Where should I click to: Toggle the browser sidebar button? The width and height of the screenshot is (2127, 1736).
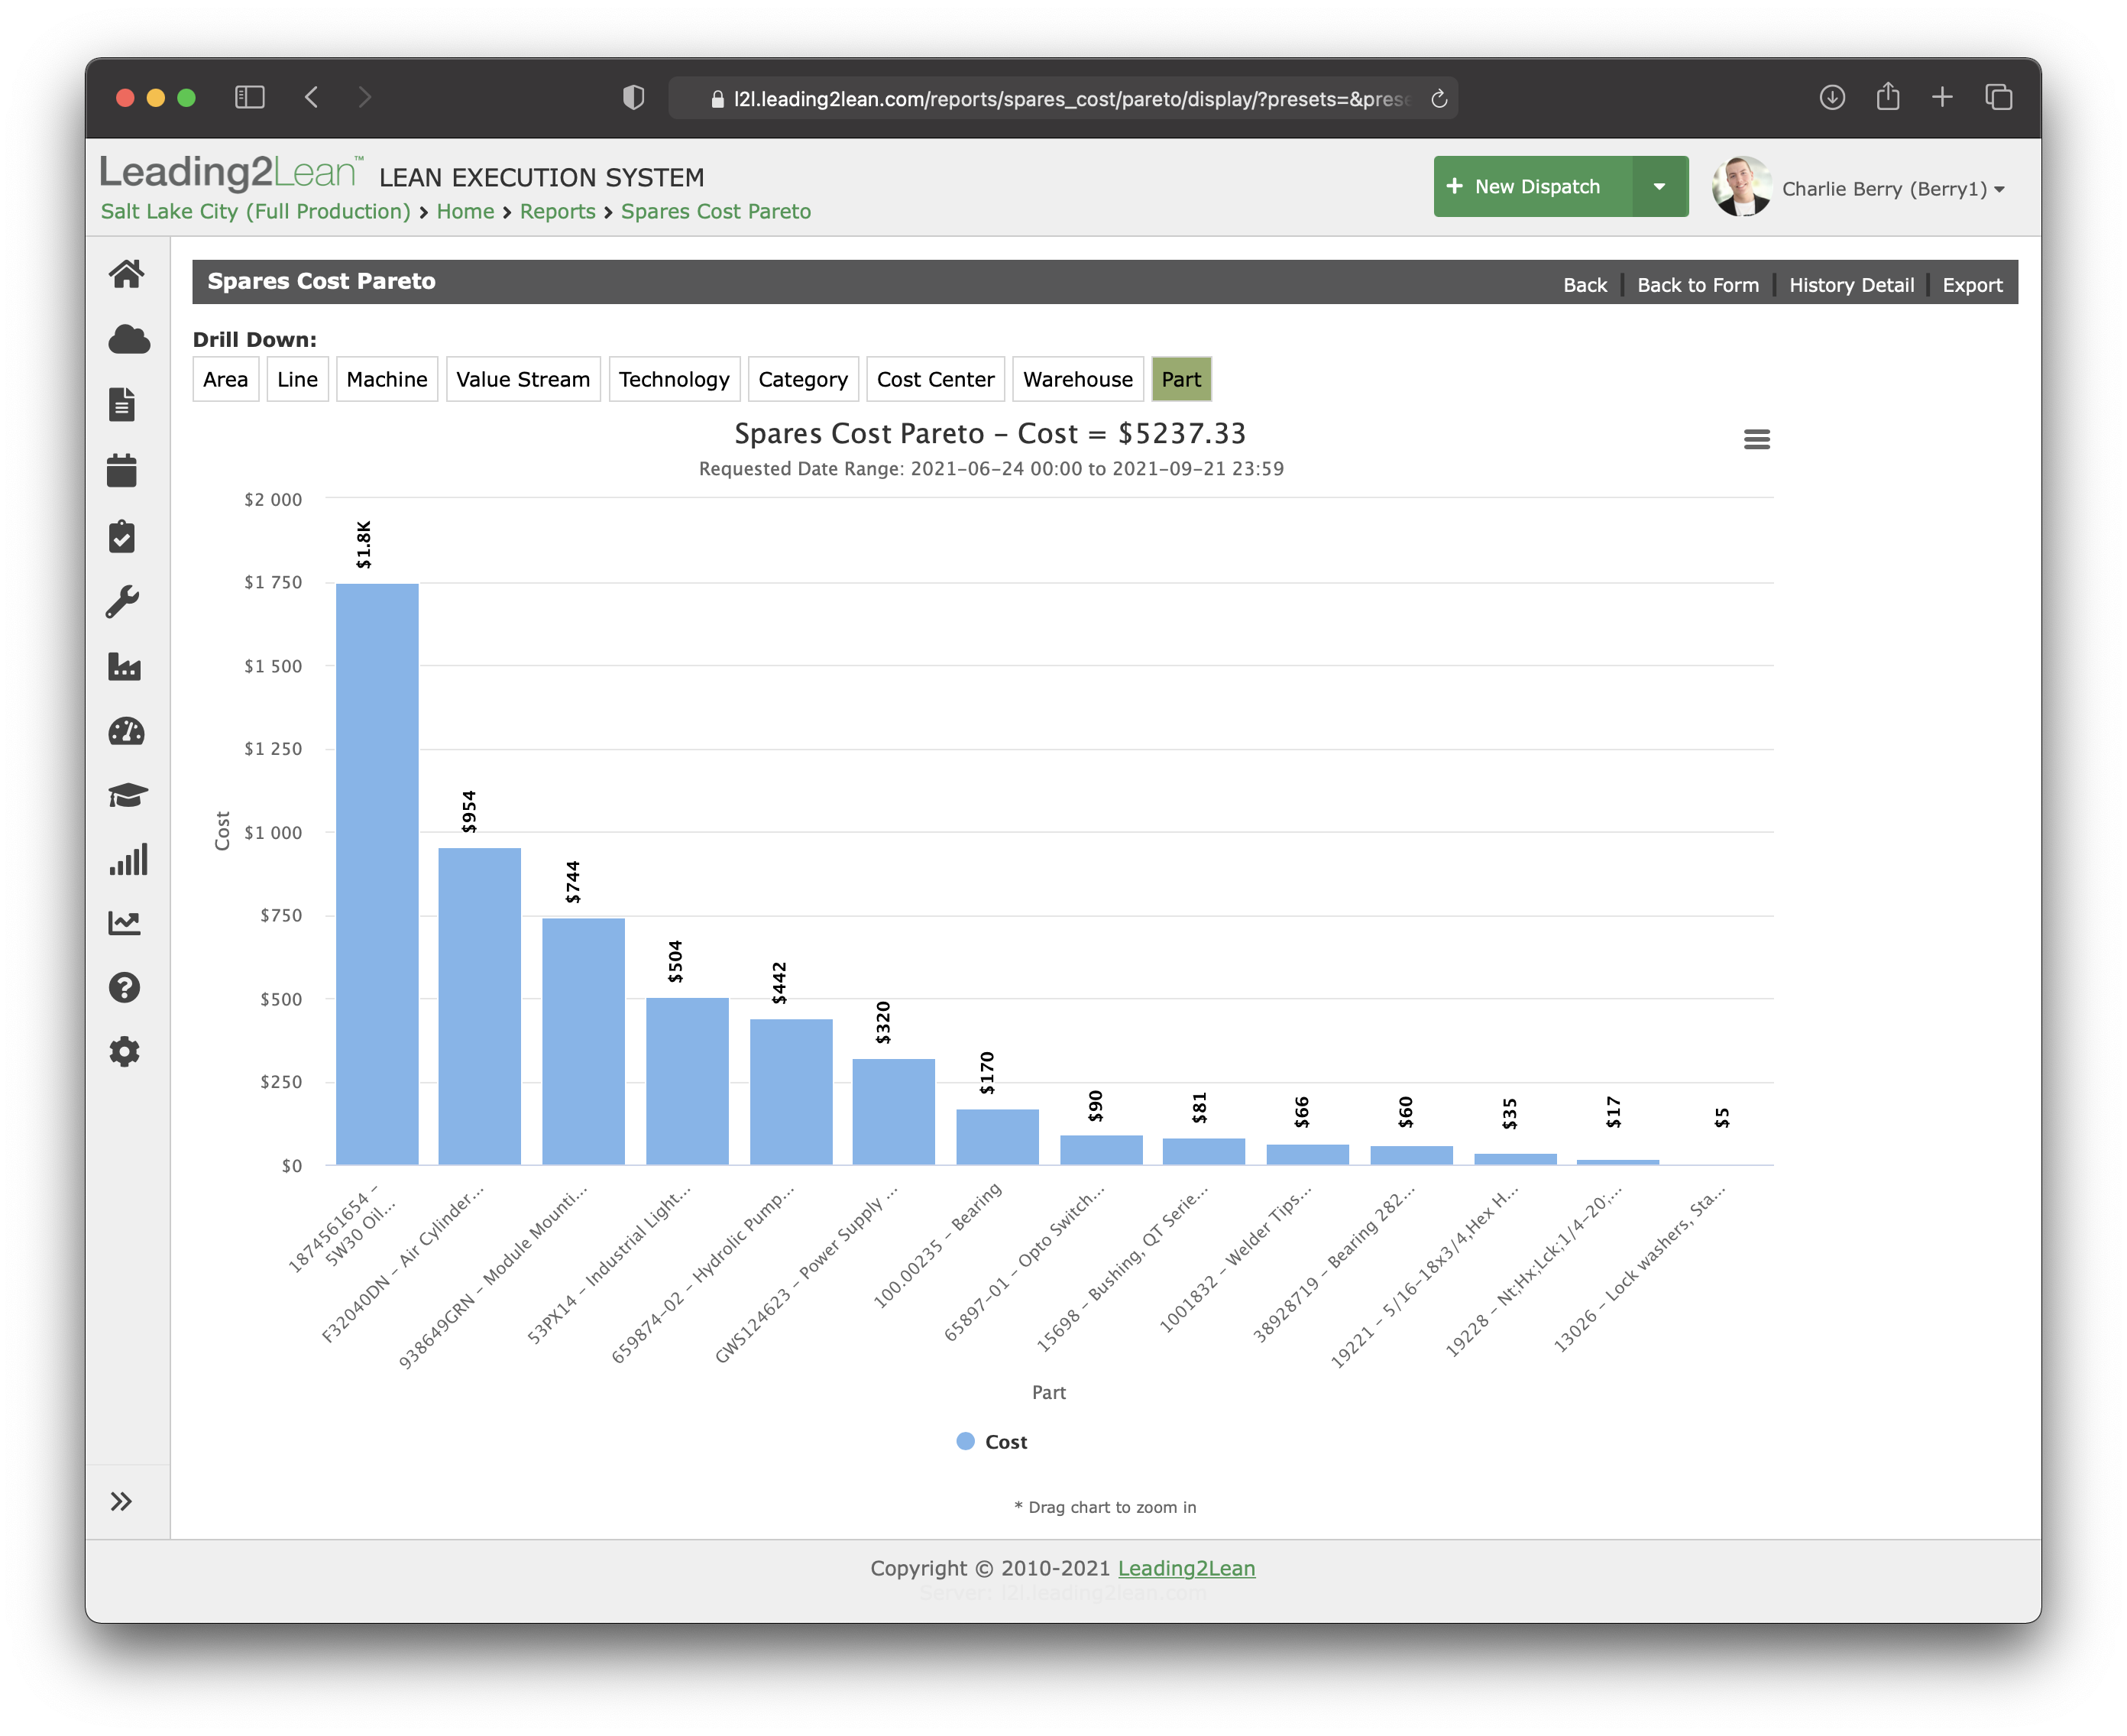click(250, 97)
